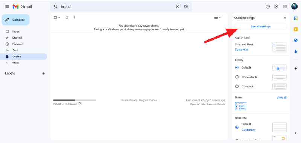Customize the Default inbox type
This screenshot has width=301, height=143.
tap(248, 130)
